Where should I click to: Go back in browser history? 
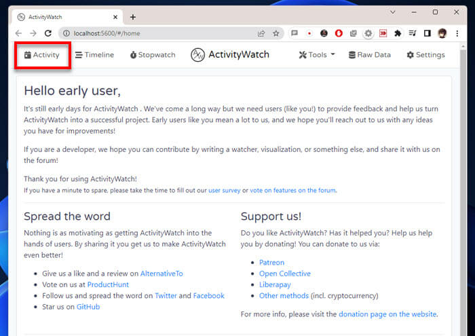coord(18,33)
